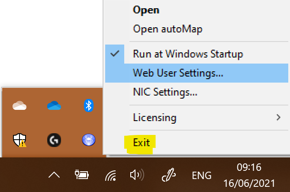This screenshot has height=192, width=290.
Task: Click the Bluetooth tray icon
Action: [x=89, y=106]
